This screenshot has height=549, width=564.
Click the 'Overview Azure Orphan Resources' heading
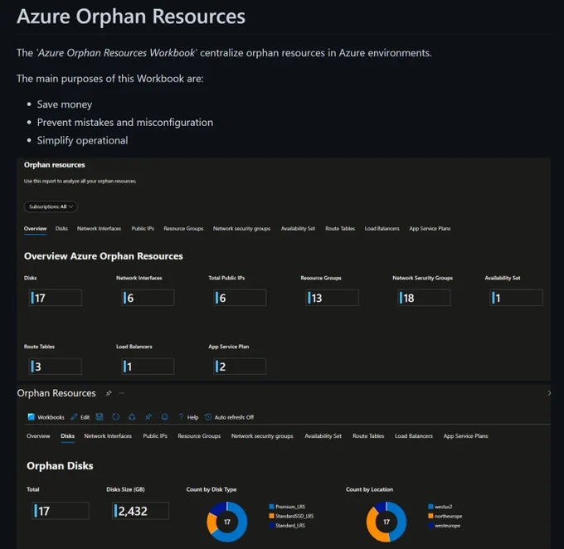point(104,256)
